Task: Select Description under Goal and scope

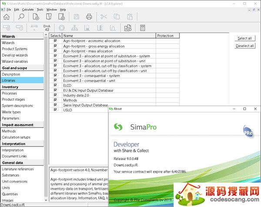Action: [11, 74]
